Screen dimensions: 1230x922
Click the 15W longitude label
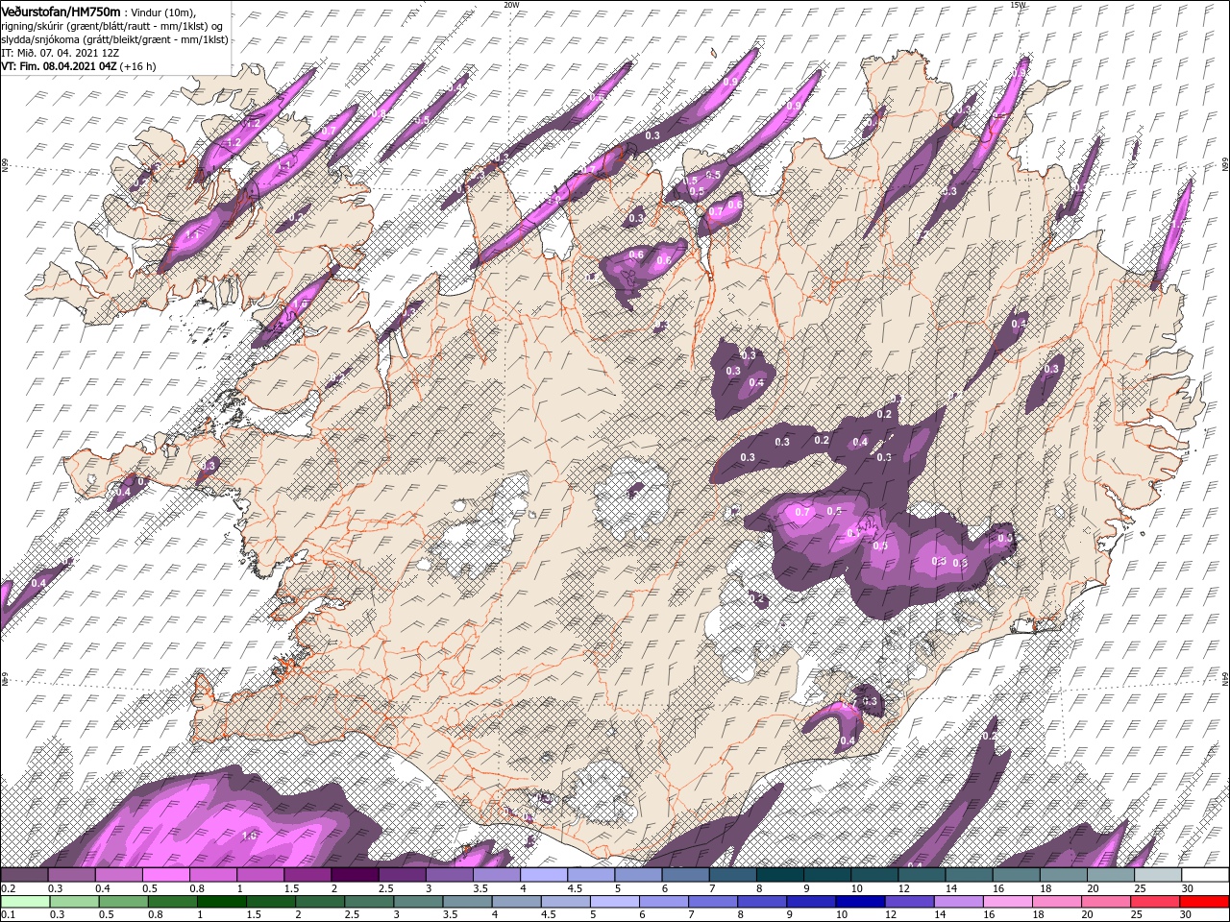point(1018,5)
